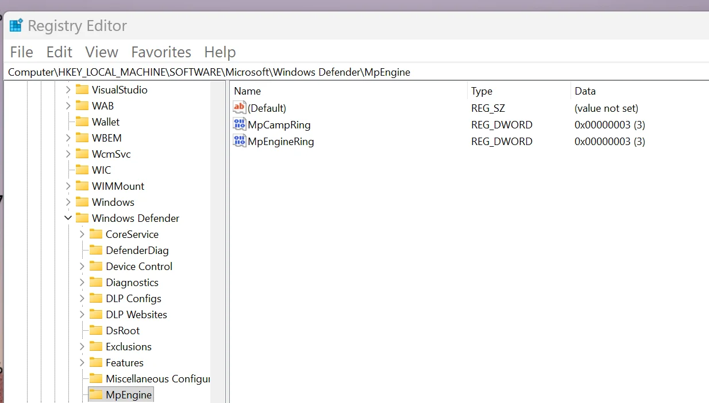Image resolution: width=709 pixels, height=403 pixels.
Task: Select the MpEngineRing DWORD value icon
Action: [x=239, y=141]
